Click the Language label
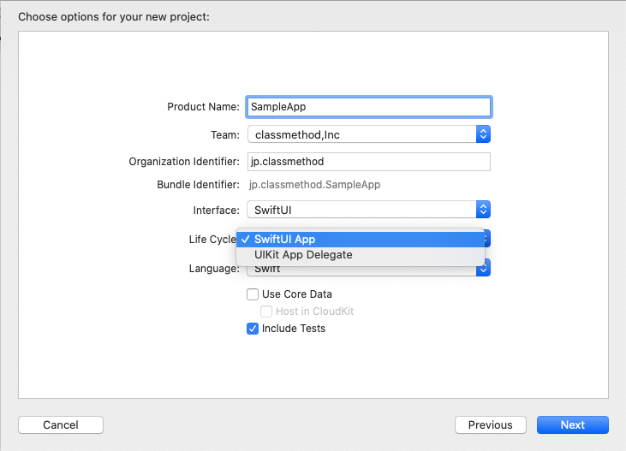Image resolution: width=626 pixels, height=451 pixels. click(x=214, y=269)
